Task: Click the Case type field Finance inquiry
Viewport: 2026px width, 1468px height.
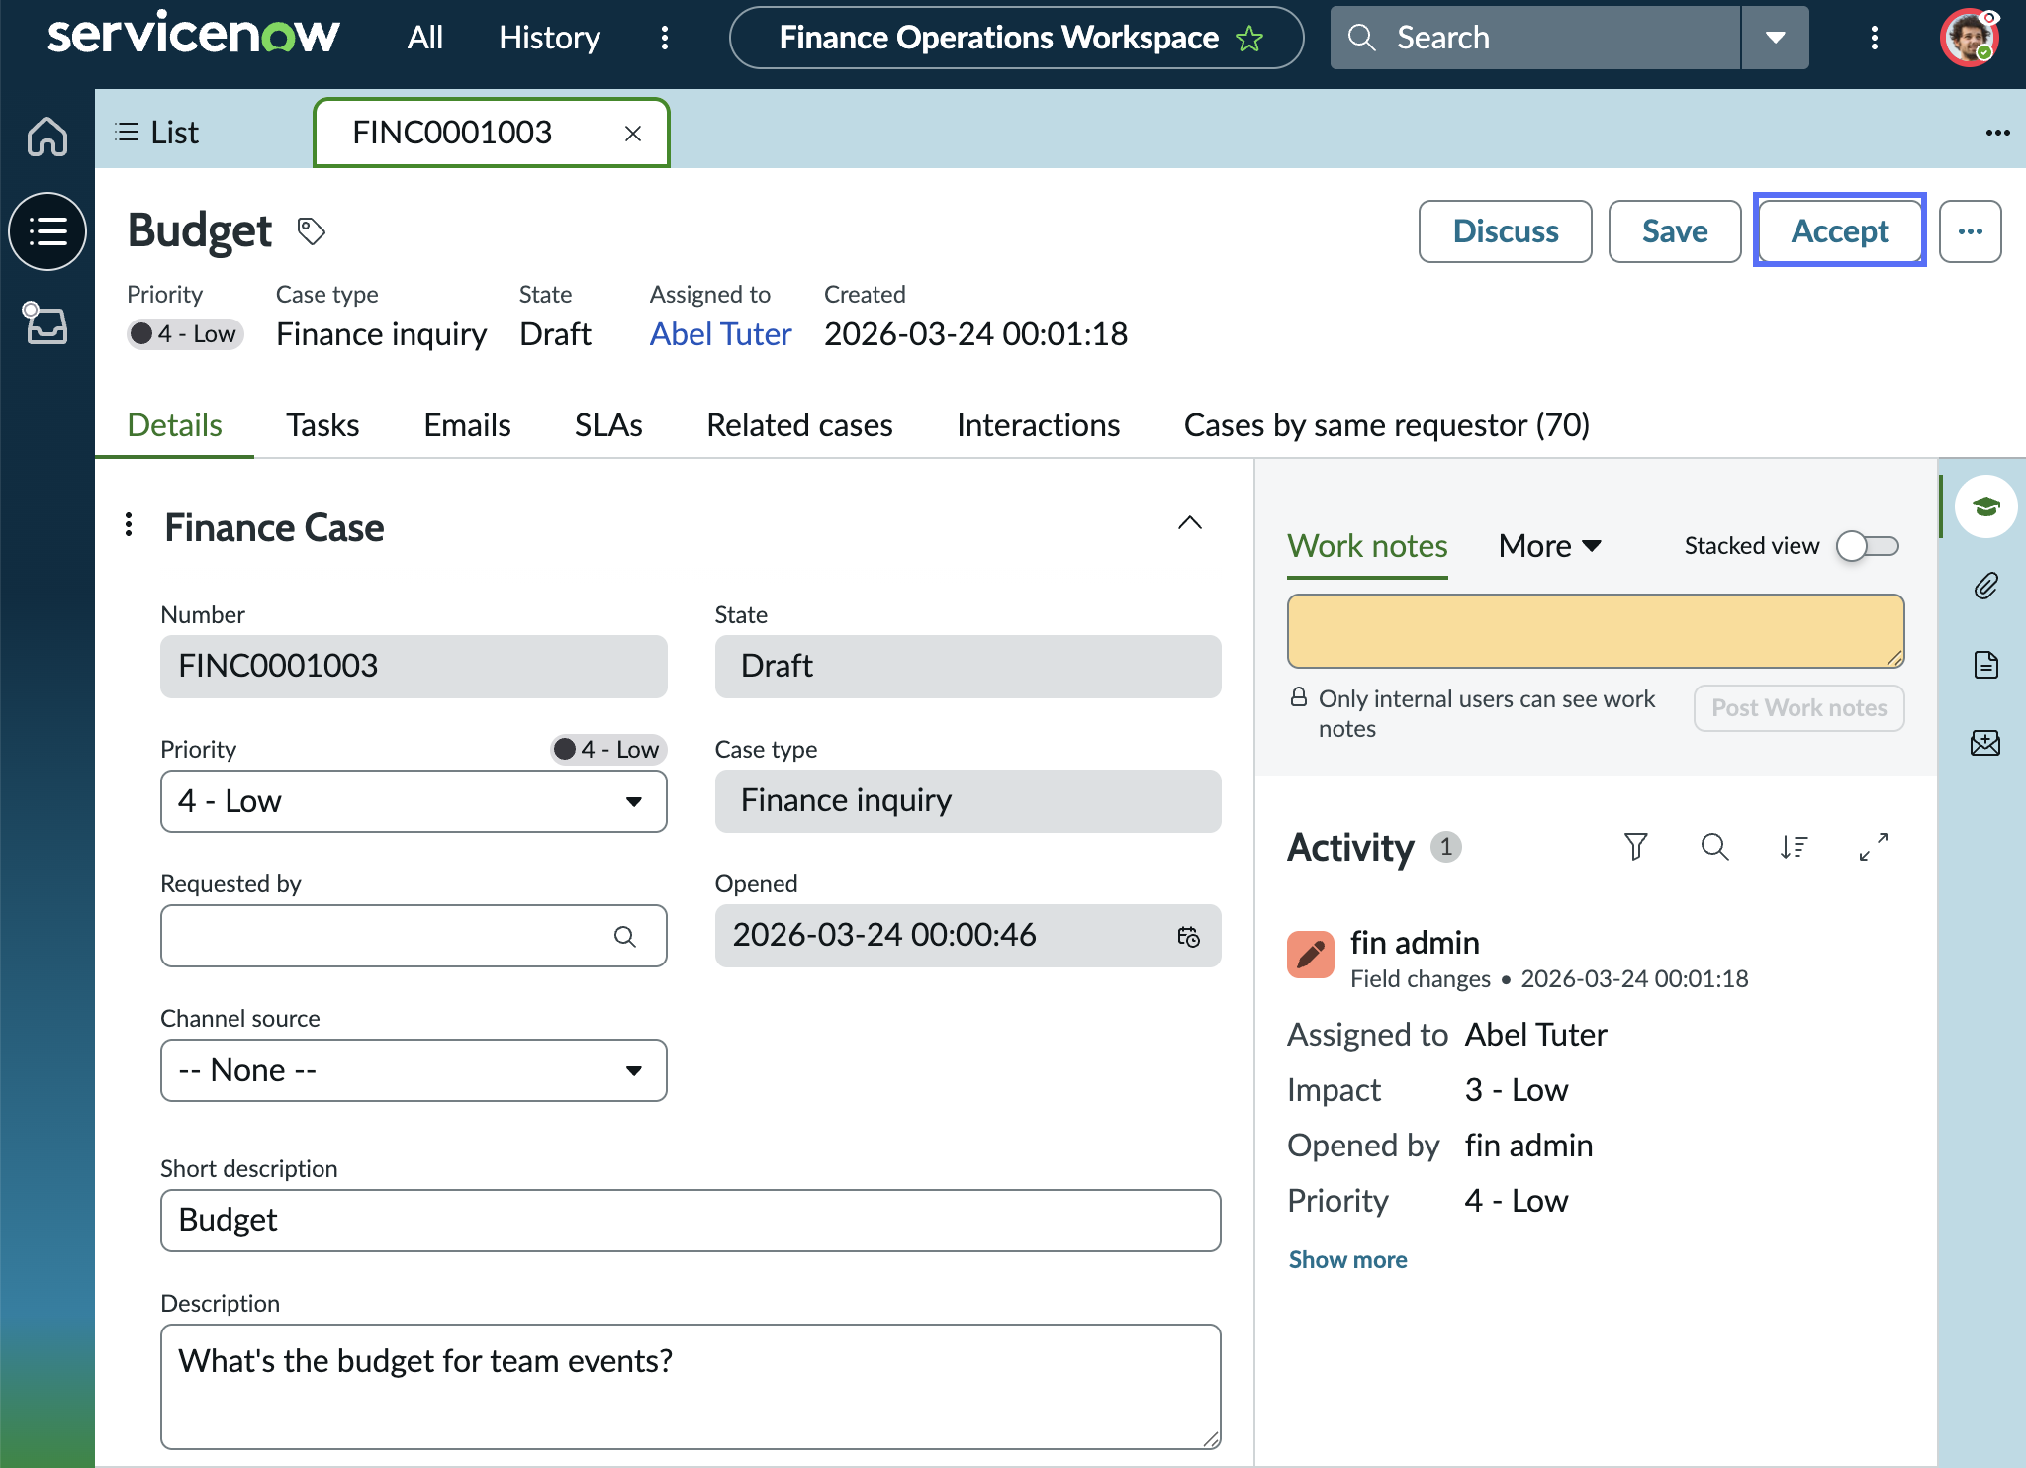Action: (x=967, y=801)
